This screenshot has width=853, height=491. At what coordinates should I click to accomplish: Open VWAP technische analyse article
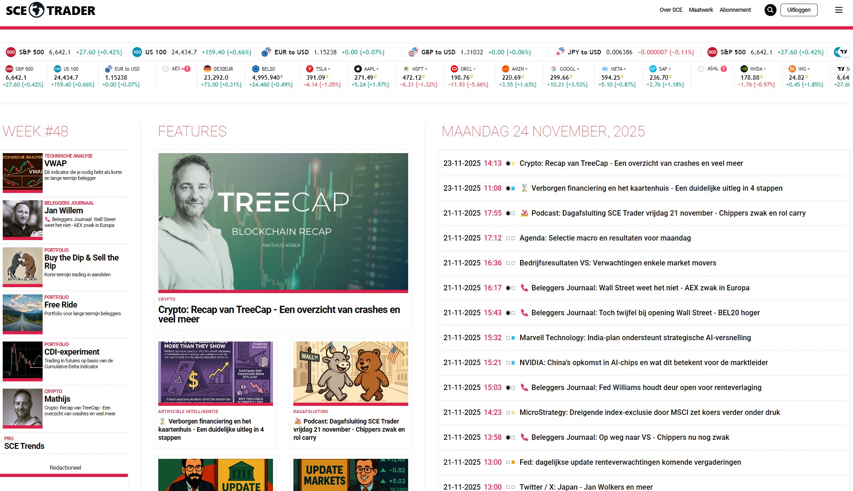click(55, 164)
